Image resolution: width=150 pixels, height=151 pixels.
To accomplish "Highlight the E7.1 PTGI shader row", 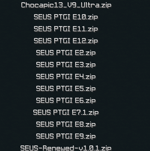I will click(66, 113).
